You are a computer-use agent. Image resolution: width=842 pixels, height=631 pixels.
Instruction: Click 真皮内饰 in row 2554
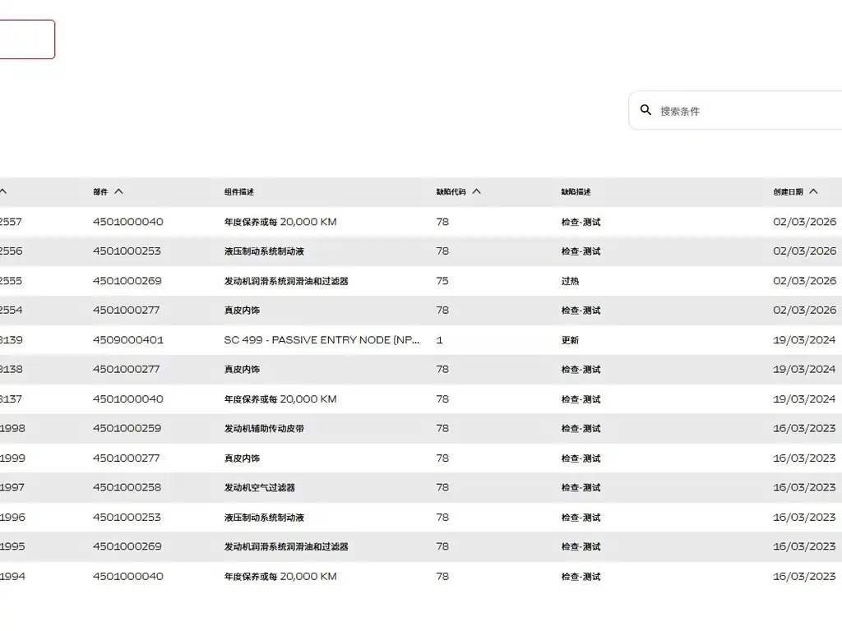tap(242, 311)
